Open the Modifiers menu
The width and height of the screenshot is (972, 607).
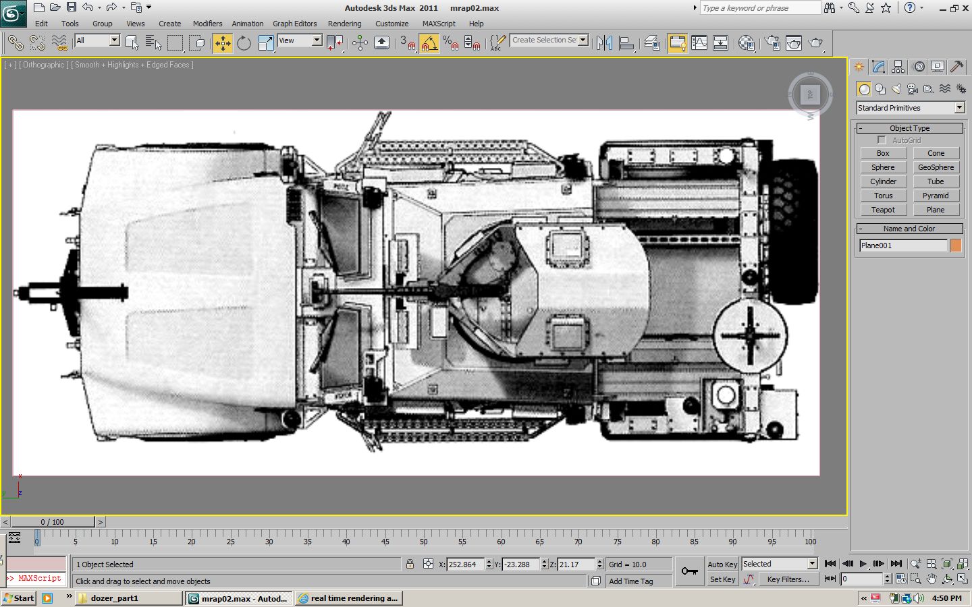(207, 24)
